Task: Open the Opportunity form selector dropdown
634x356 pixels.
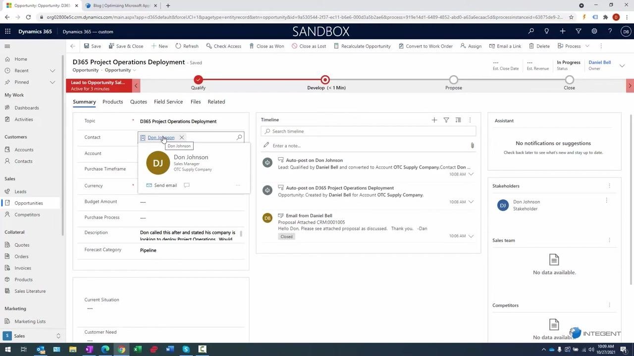Action: point(120,70)
